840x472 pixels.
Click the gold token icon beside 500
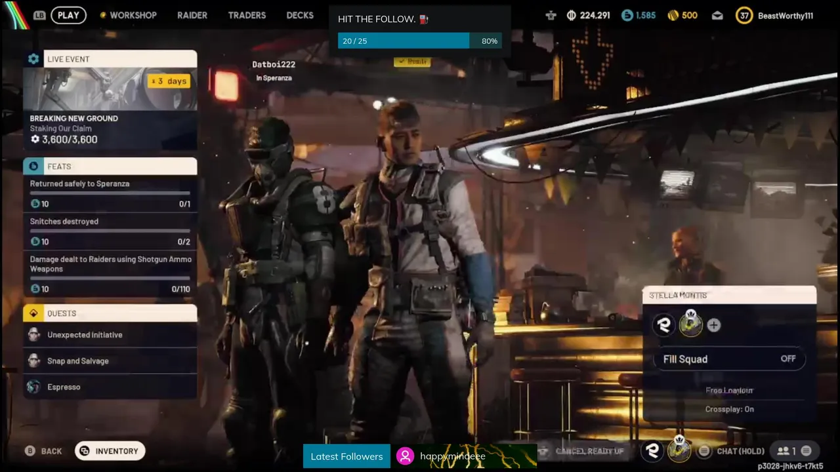[x=673, y=15]
